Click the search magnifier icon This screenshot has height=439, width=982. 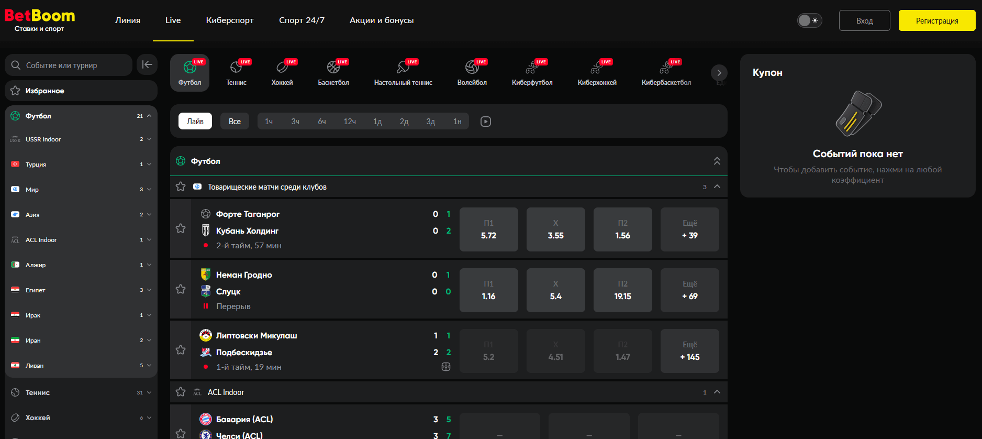point(16,65)
